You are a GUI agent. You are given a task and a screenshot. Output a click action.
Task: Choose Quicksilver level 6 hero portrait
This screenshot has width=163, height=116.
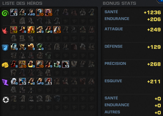57,64
